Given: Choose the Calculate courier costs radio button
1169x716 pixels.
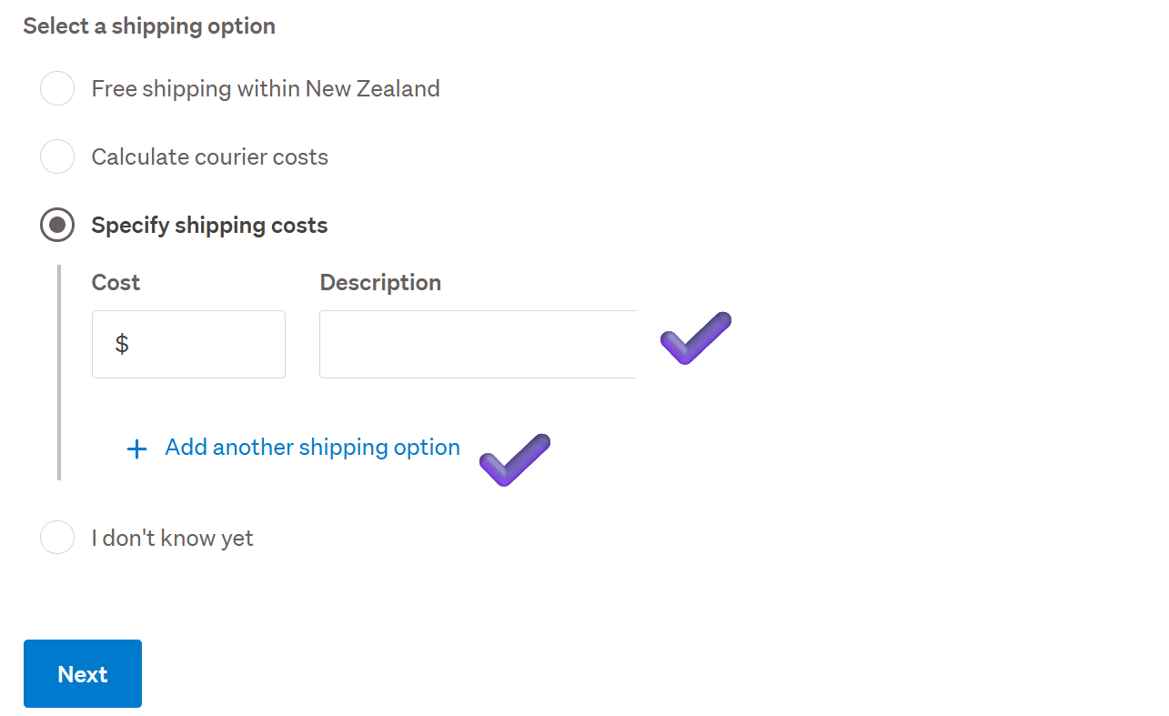Looking at the screenshot, I should (x=57, y=157).
